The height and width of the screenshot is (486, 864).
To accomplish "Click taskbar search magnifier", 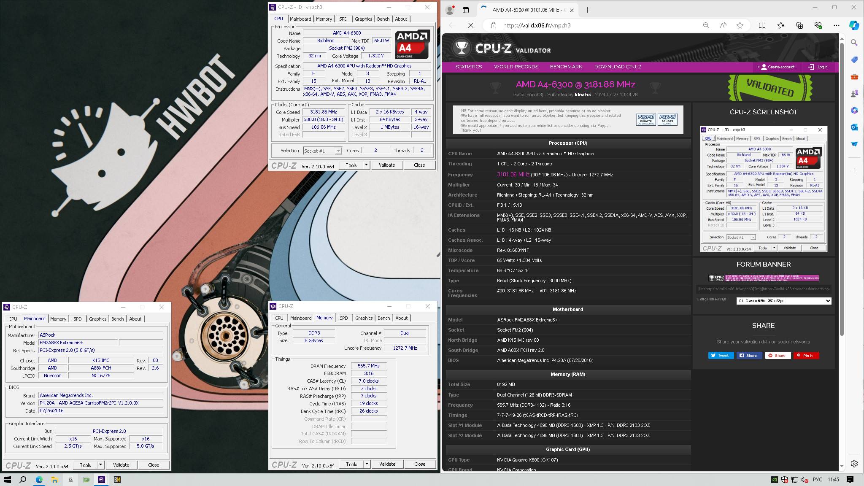I will [23, 480].
